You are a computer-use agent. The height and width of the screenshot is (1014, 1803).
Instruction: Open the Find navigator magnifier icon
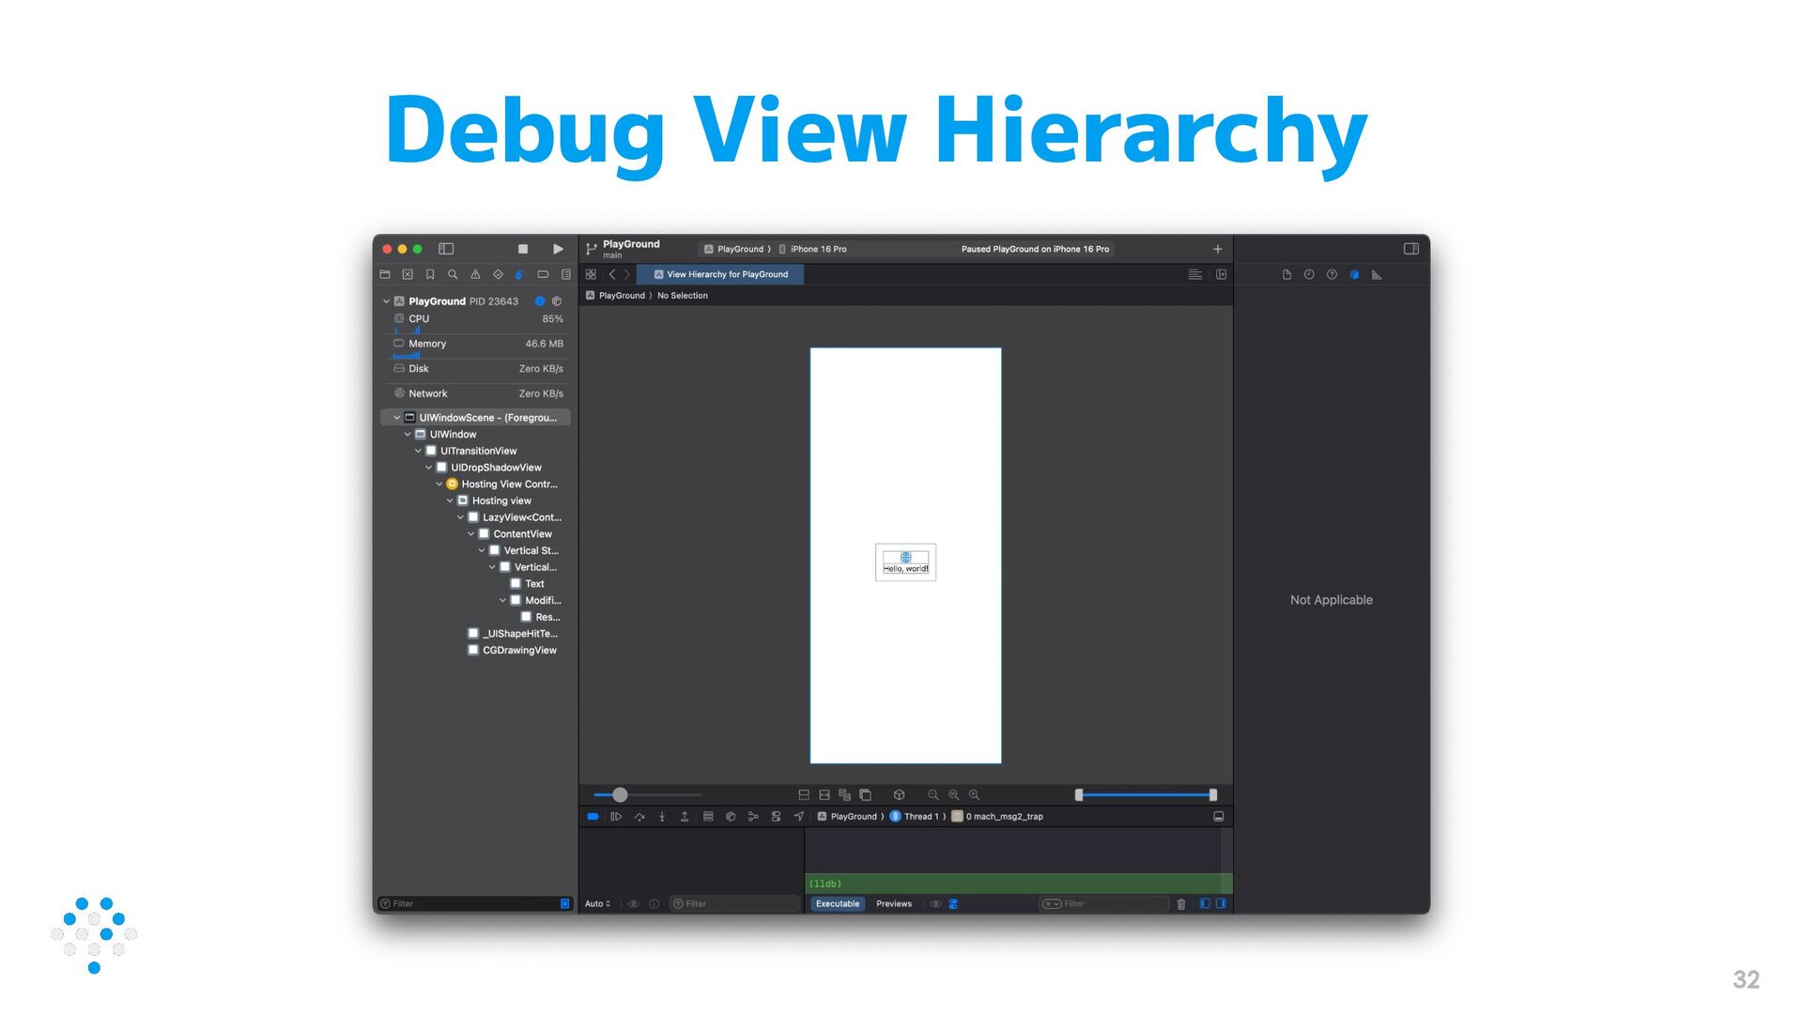pyautogui.click(x=453, y=275)
